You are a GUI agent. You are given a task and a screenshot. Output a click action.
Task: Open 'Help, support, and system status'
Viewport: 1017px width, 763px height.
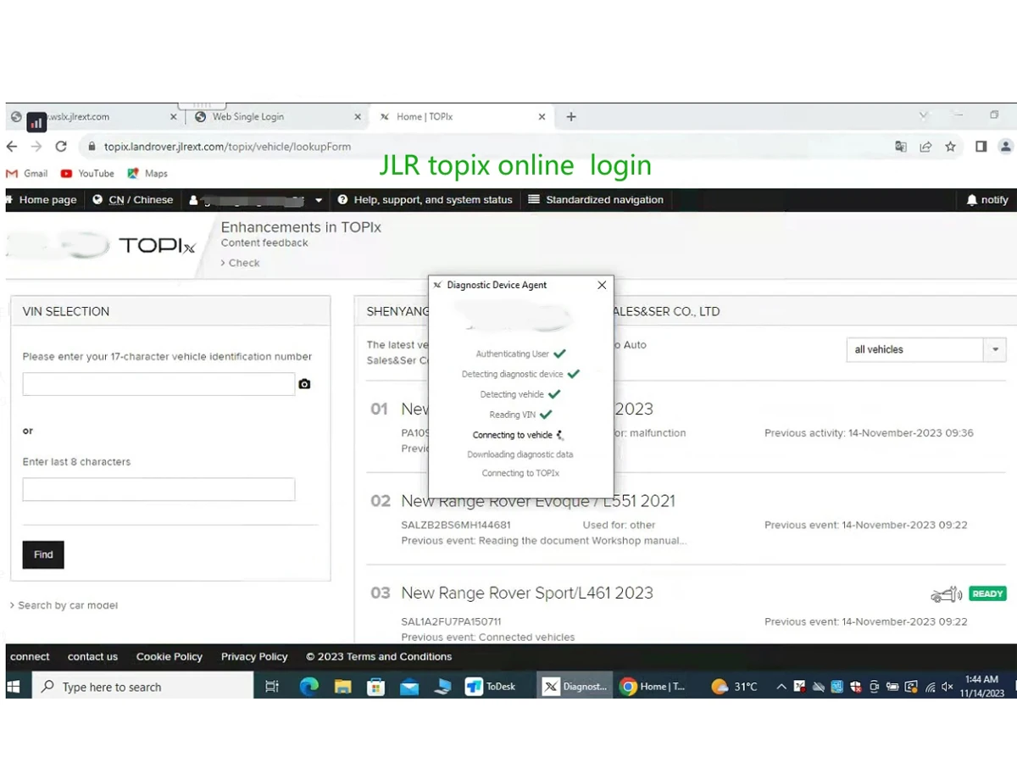(x=425, y=200)
